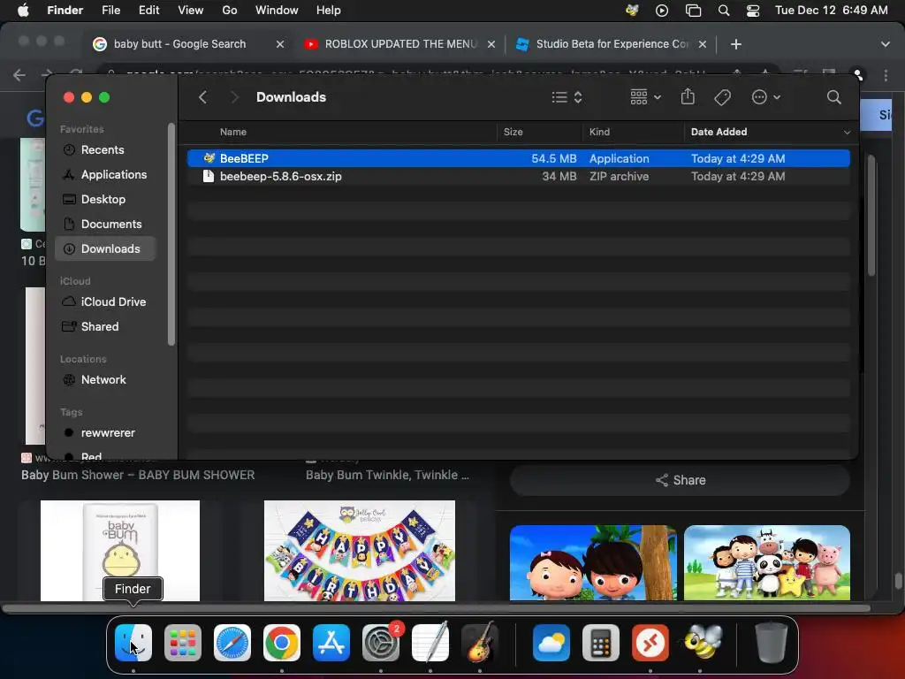This screenshot has height=679, width=905.
Task: Click the Now Playing icon in menu bar
Action: tap(662, 11)
